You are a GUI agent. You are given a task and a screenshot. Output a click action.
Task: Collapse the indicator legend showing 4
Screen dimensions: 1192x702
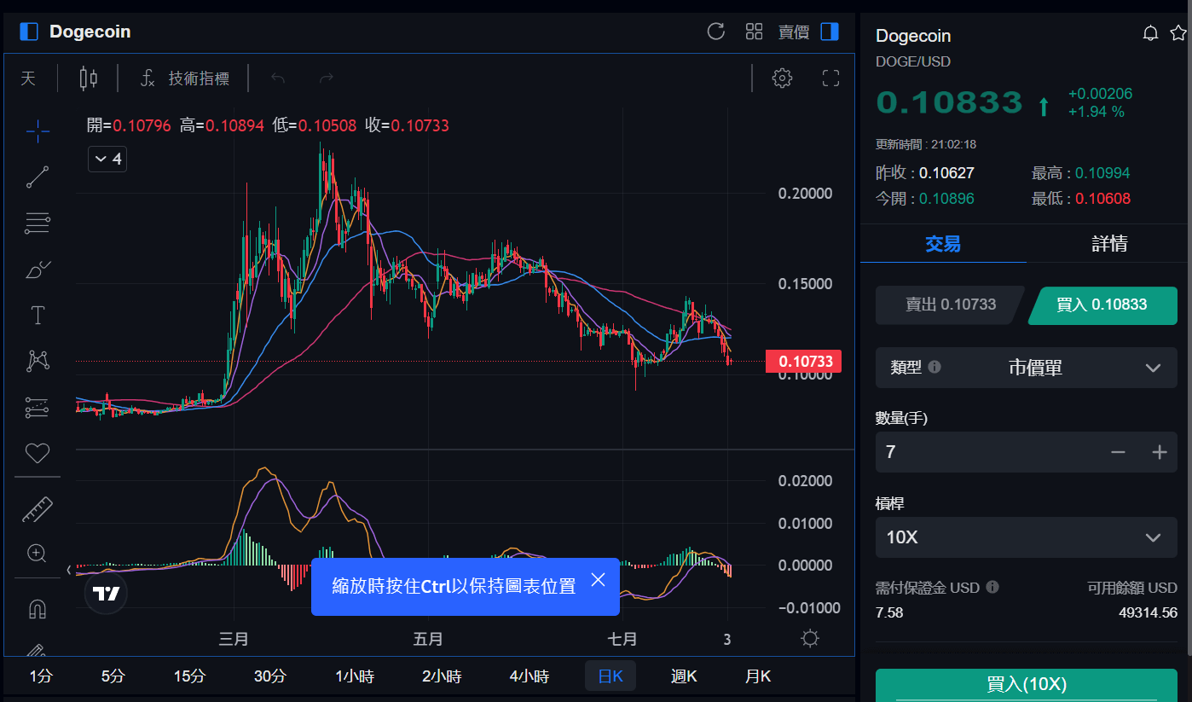tap(107, 160)
